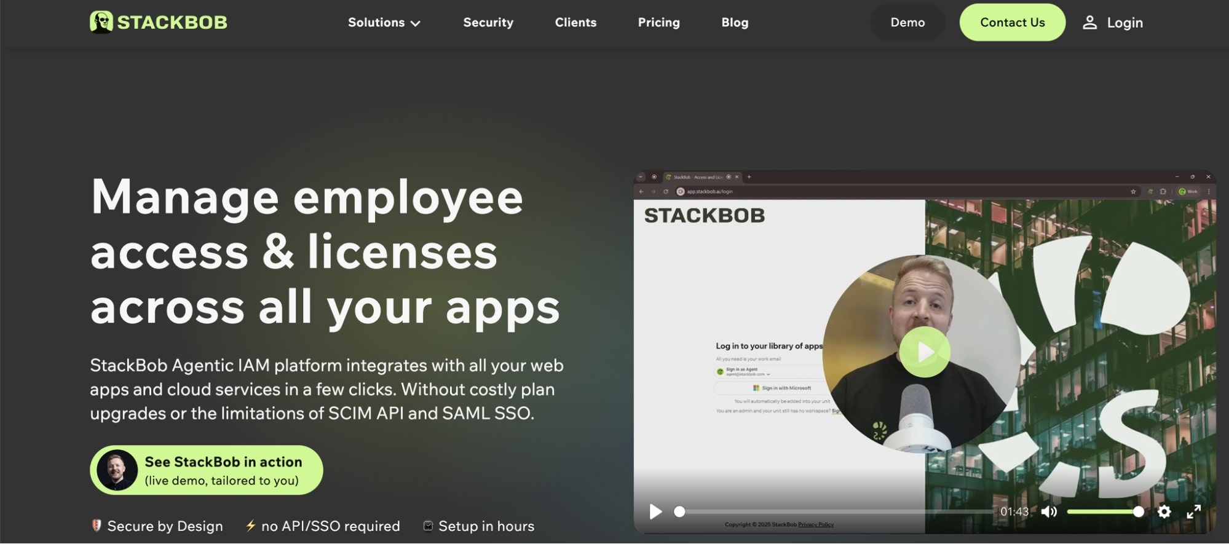The width and height of the screenshot is (1229, 544).
Task: Click the presenter avatar on the green demo button
Action: coord(117,470)
